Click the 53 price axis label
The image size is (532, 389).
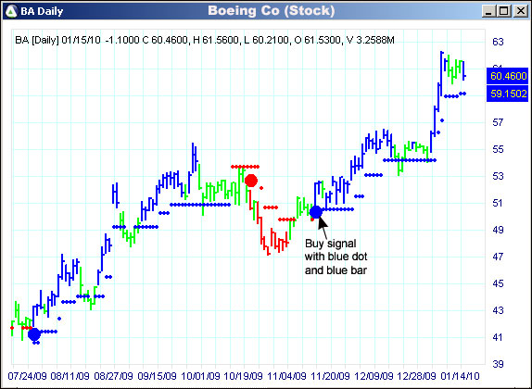(x=498, y=176)
